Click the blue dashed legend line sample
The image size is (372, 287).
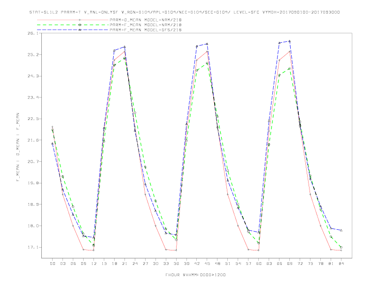[x=73, y=30]
